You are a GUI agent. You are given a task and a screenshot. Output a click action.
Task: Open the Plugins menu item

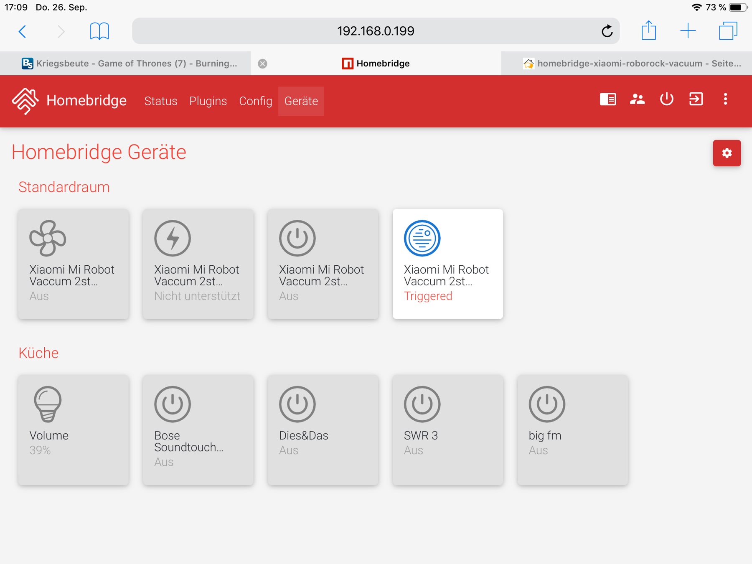click(x=208, y=101)
